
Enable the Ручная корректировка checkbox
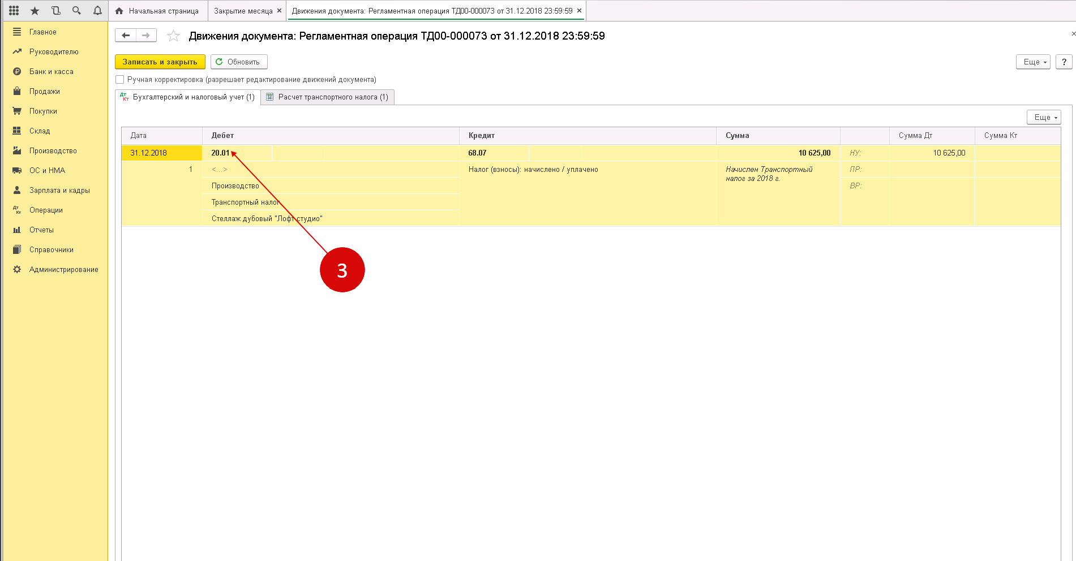click(120, 80)
